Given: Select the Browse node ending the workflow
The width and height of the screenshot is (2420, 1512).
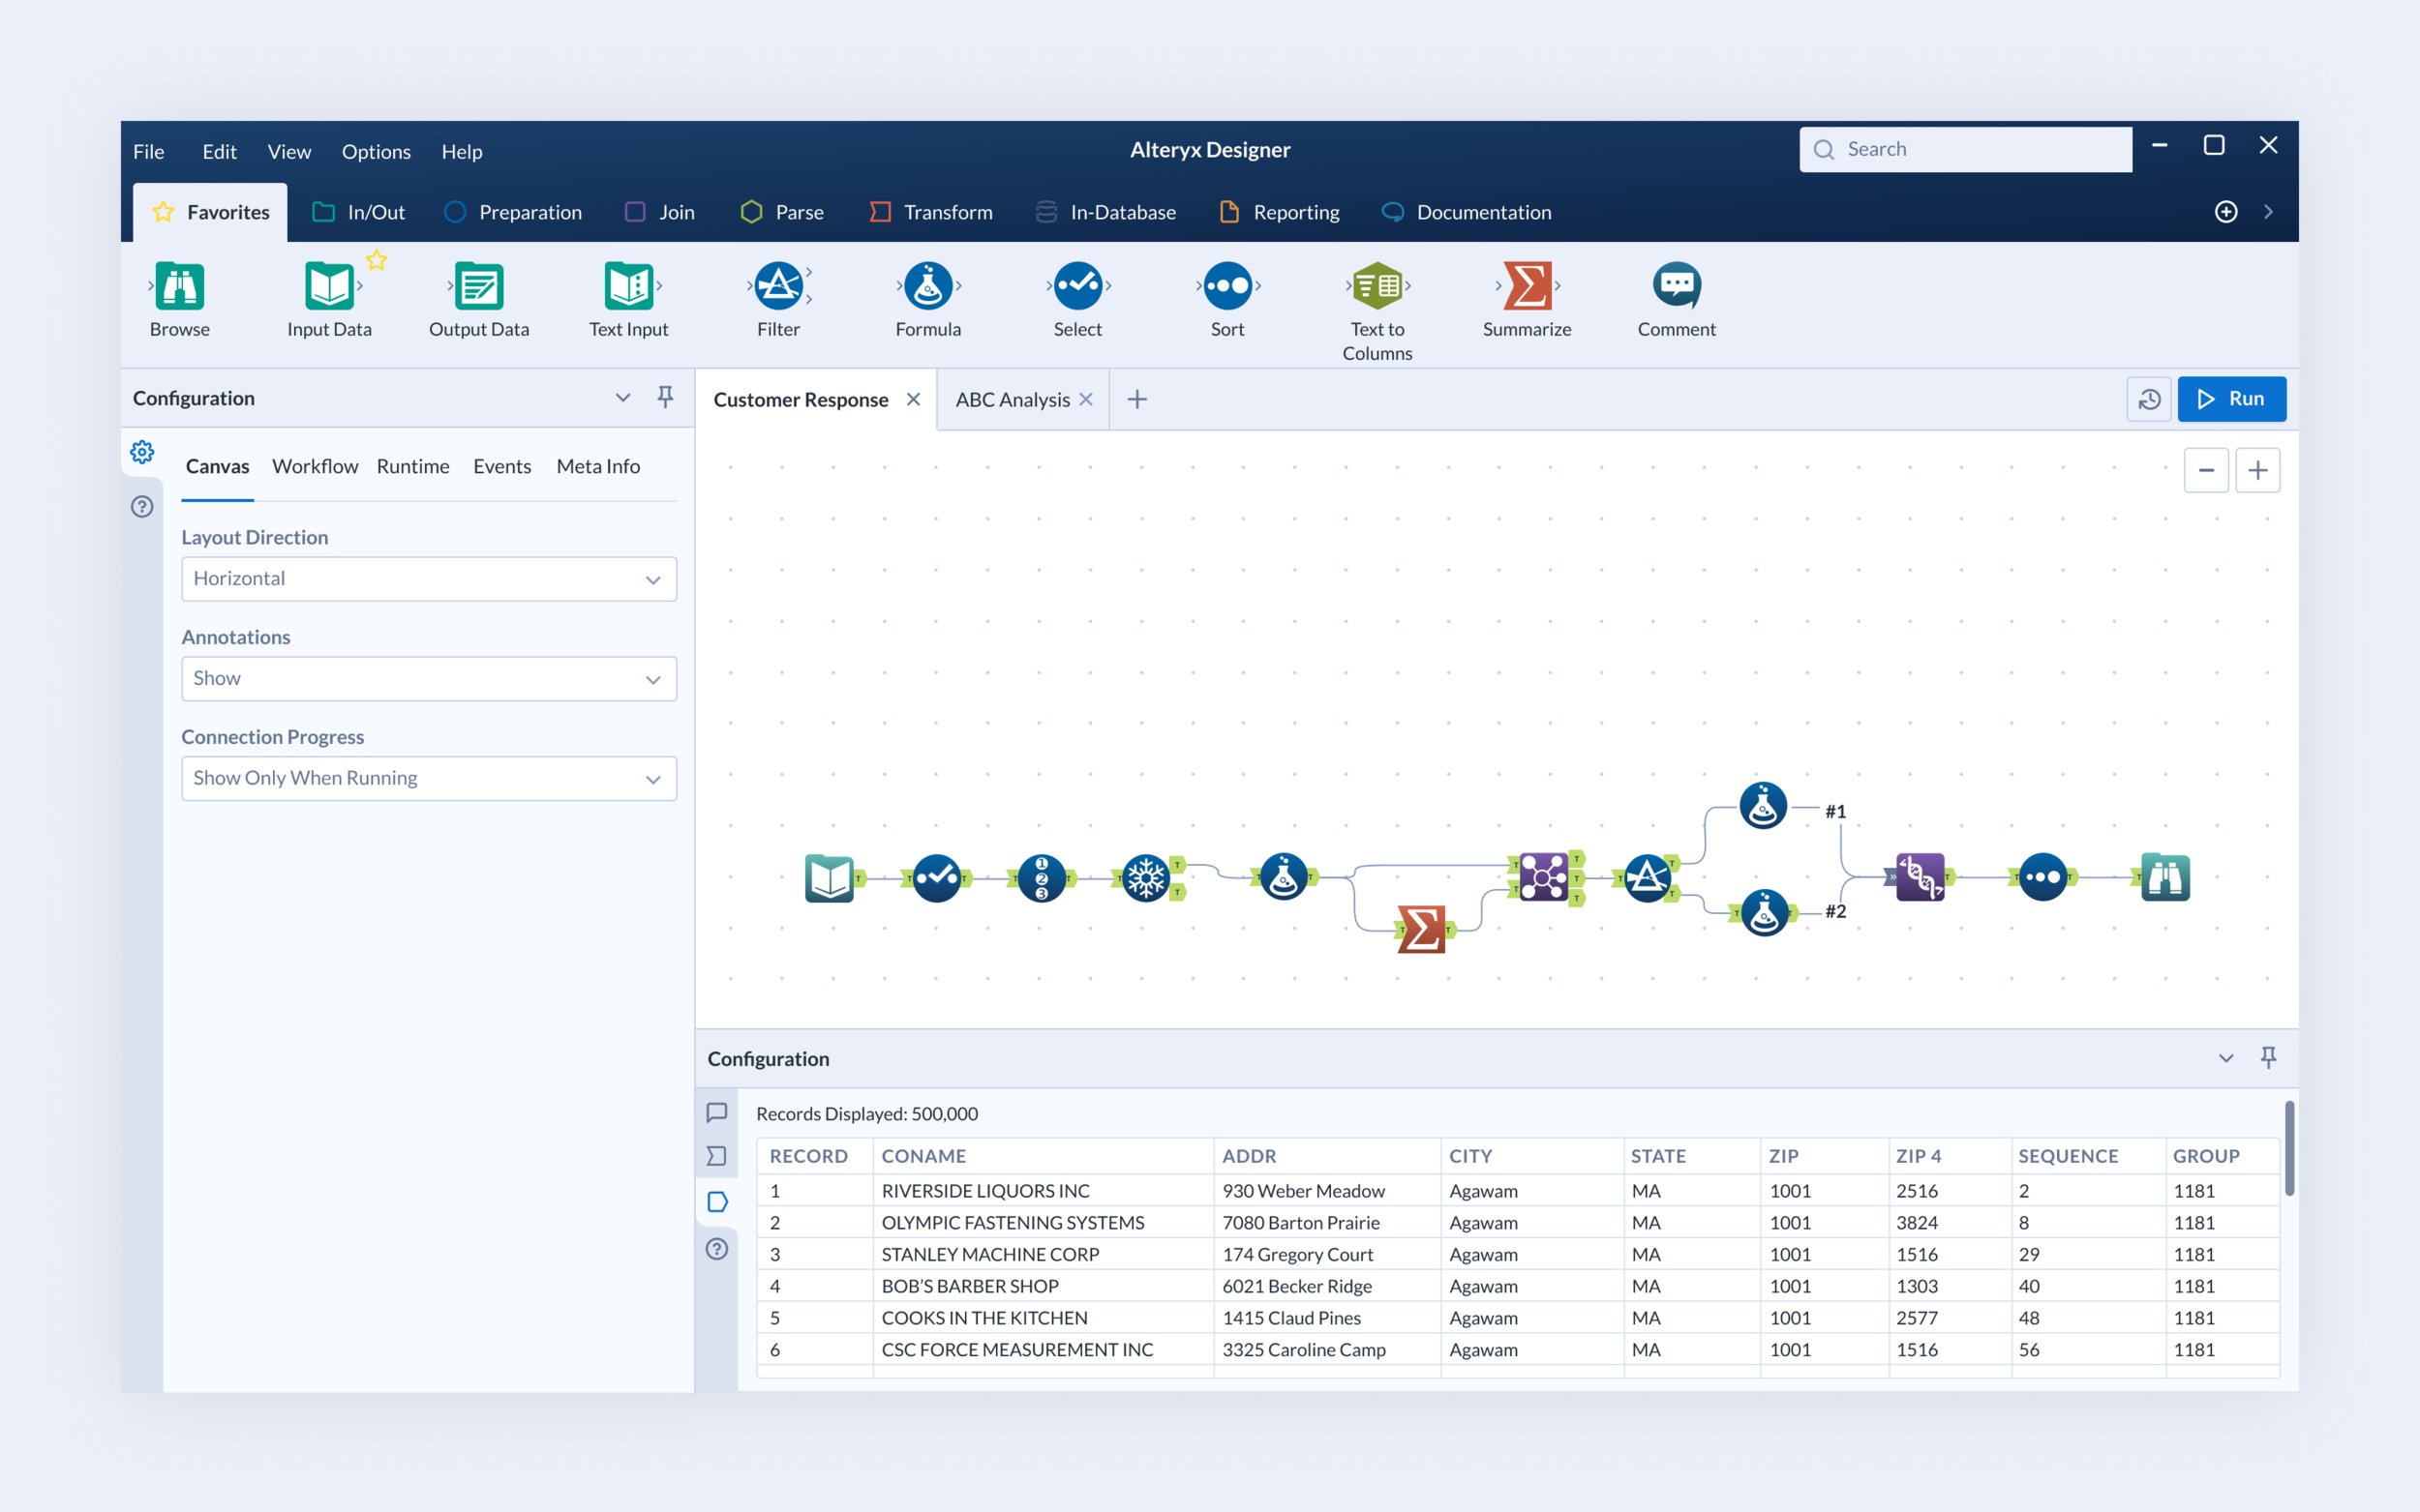Looking at the screenshot, I should pos(2165,878).
